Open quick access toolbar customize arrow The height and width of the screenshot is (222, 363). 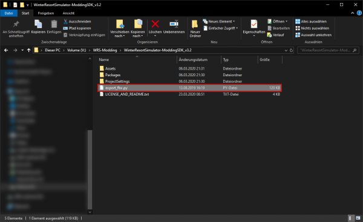pos(28,5)
